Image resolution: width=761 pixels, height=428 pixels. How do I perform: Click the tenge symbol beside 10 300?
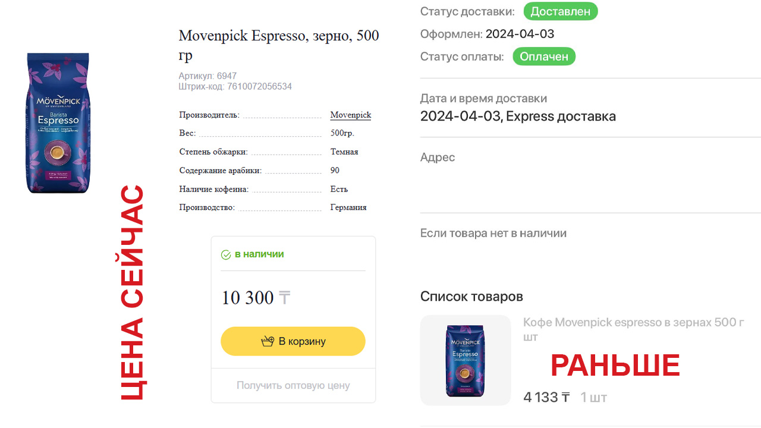coord(284,298)
